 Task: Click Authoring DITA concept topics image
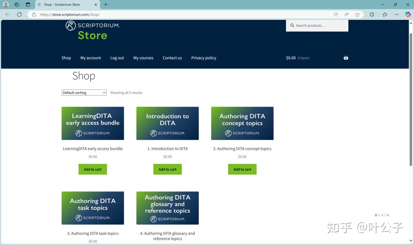pos(242,123)
